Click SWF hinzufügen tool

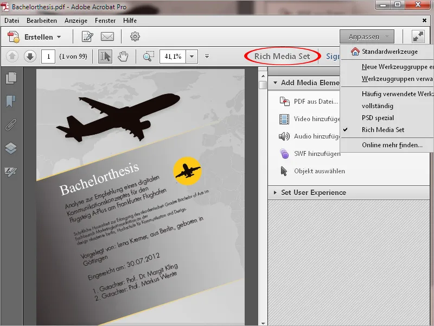[x=317, y=154]
